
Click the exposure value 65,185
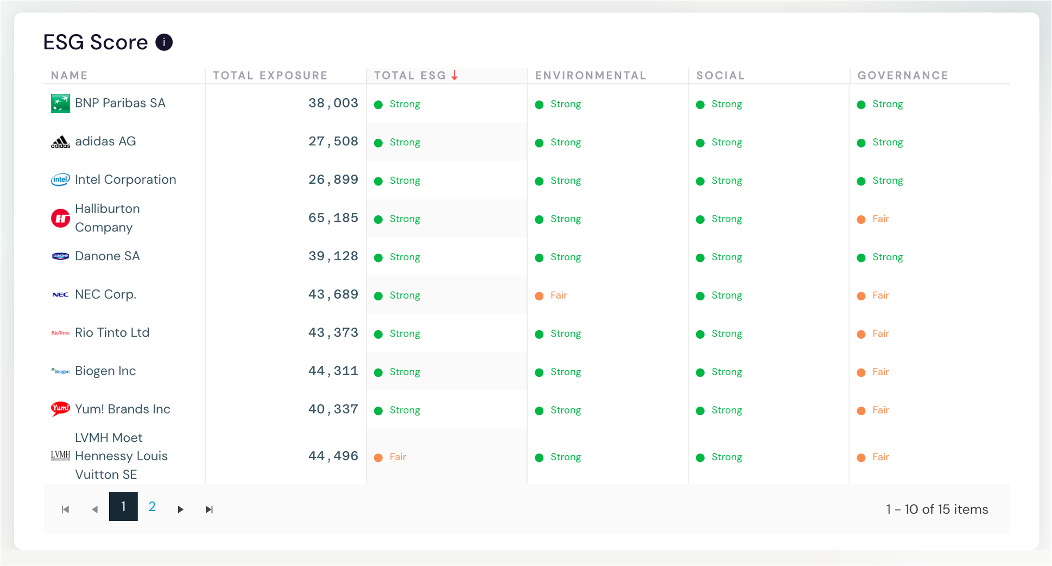coord(333,218)
